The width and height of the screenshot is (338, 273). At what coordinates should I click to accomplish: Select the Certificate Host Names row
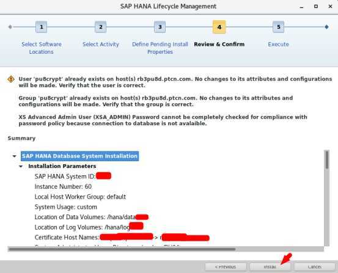[122, 237]
